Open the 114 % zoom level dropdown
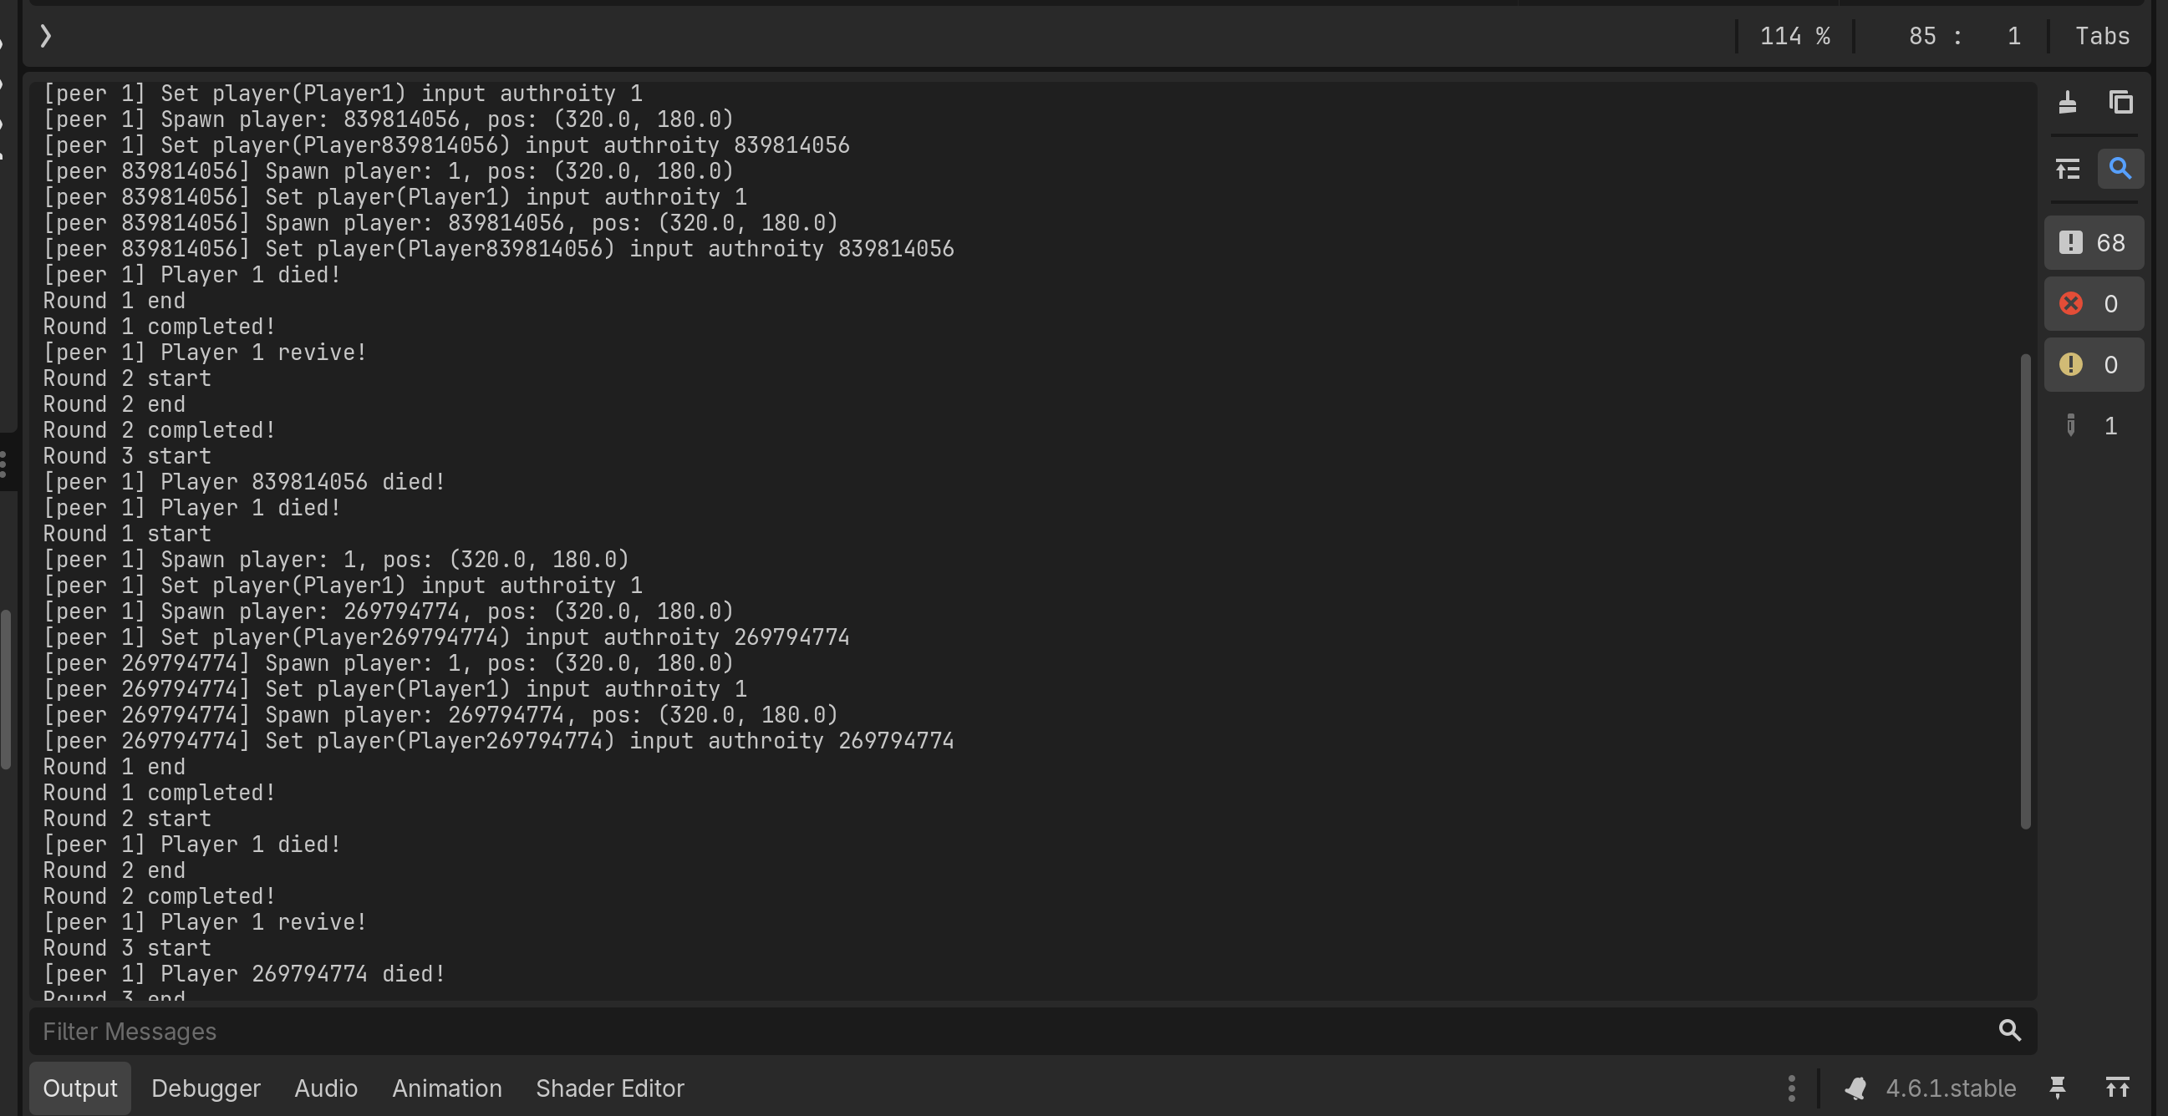2168x1116 pixels. point(1794,36)
